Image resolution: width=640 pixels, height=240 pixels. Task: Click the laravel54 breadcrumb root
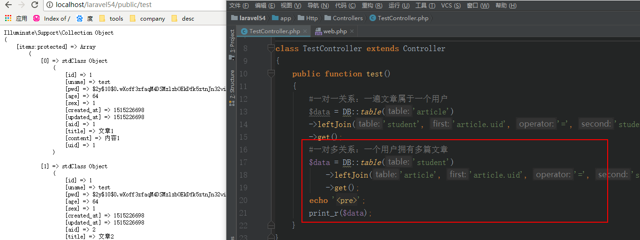[248, 18]
